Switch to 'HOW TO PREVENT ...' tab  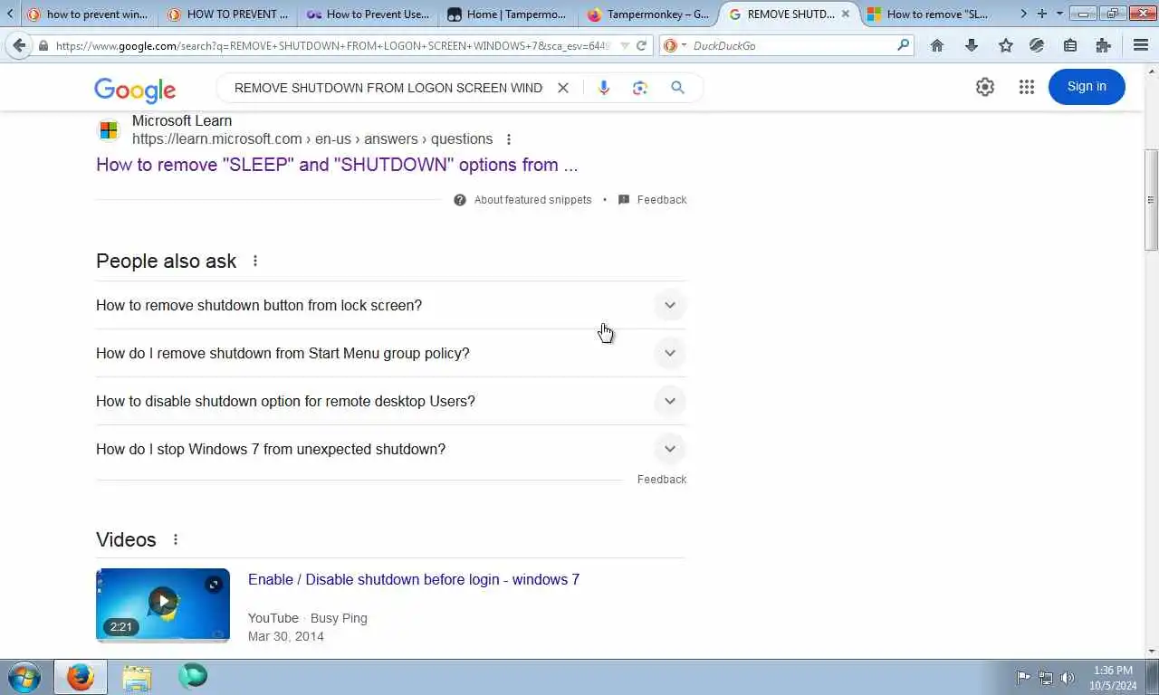227,14
